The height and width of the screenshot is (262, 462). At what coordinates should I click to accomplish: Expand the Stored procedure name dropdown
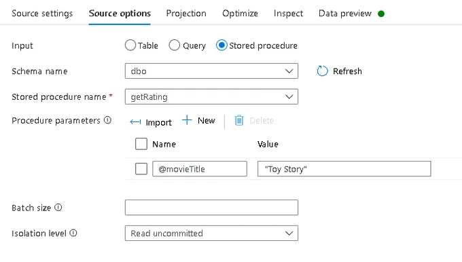tap(211, 96)
